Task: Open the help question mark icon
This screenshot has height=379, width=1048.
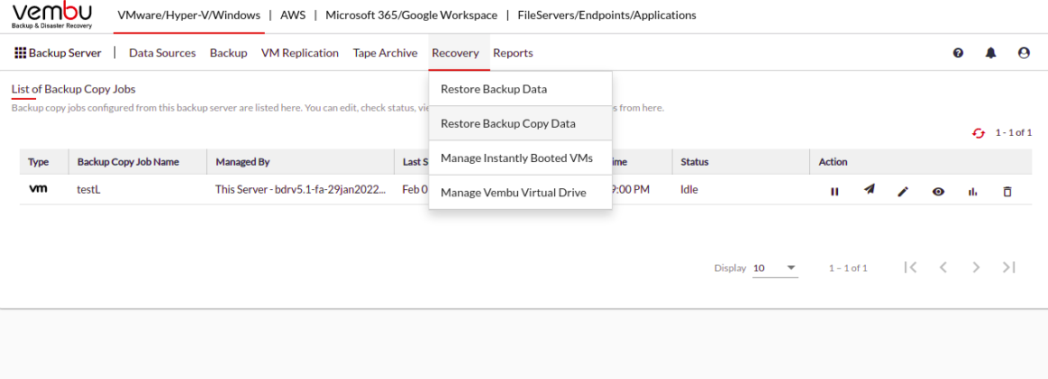Action: pos(958,53)
